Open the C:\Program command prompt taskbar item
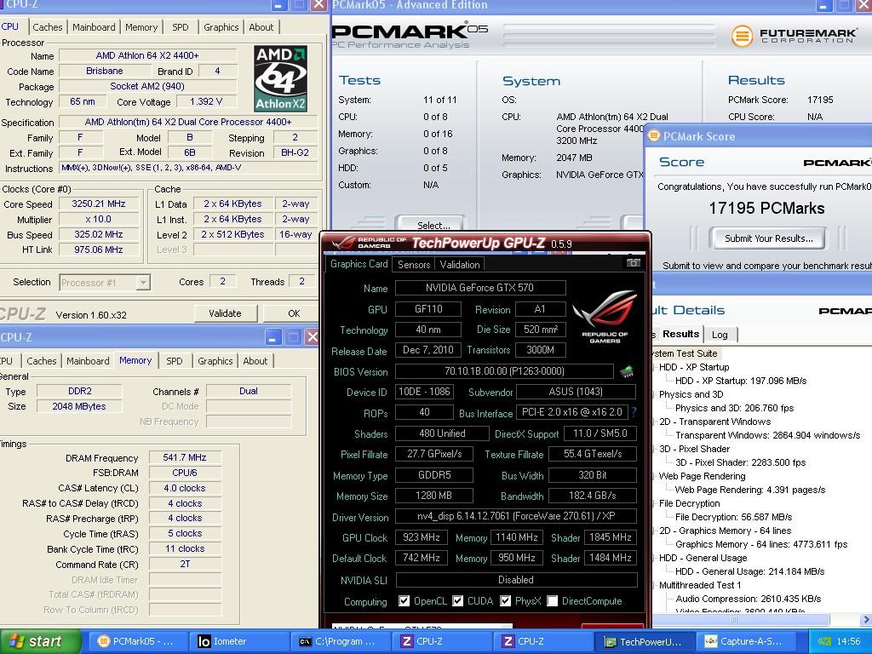 (x=341, y=641)
